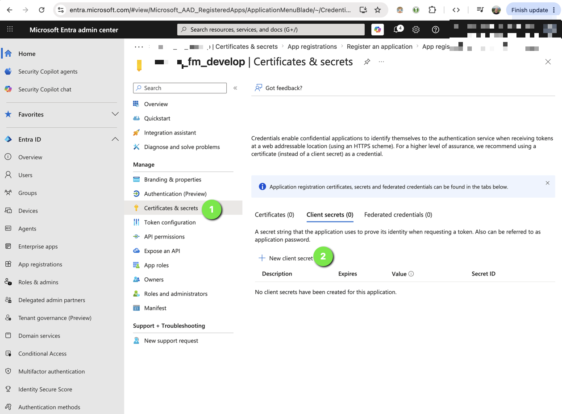The height and width of the screenshot is (414, 562).
Task: Click App registrations breadcrumb link
Action: click(x=312, y=46)
